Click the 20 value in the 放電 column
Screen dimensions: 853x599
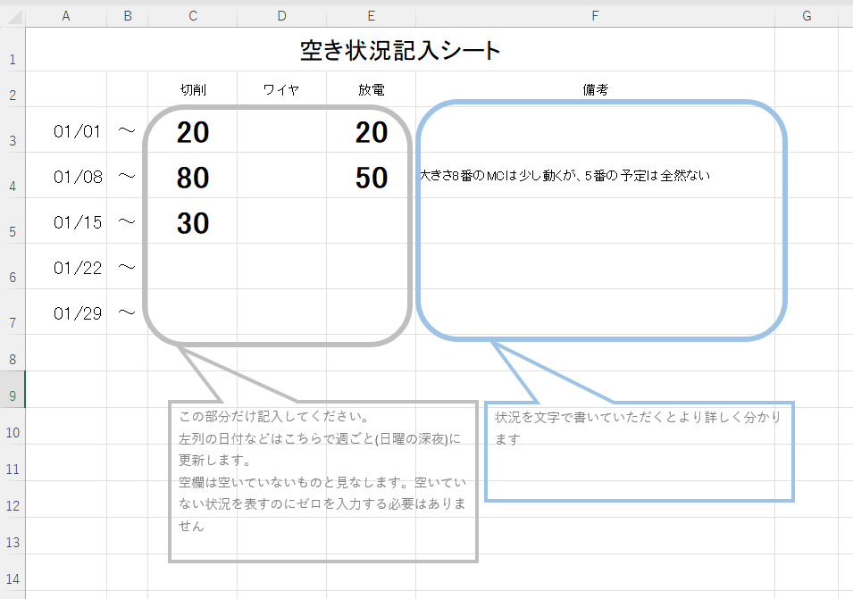[371, 132]
